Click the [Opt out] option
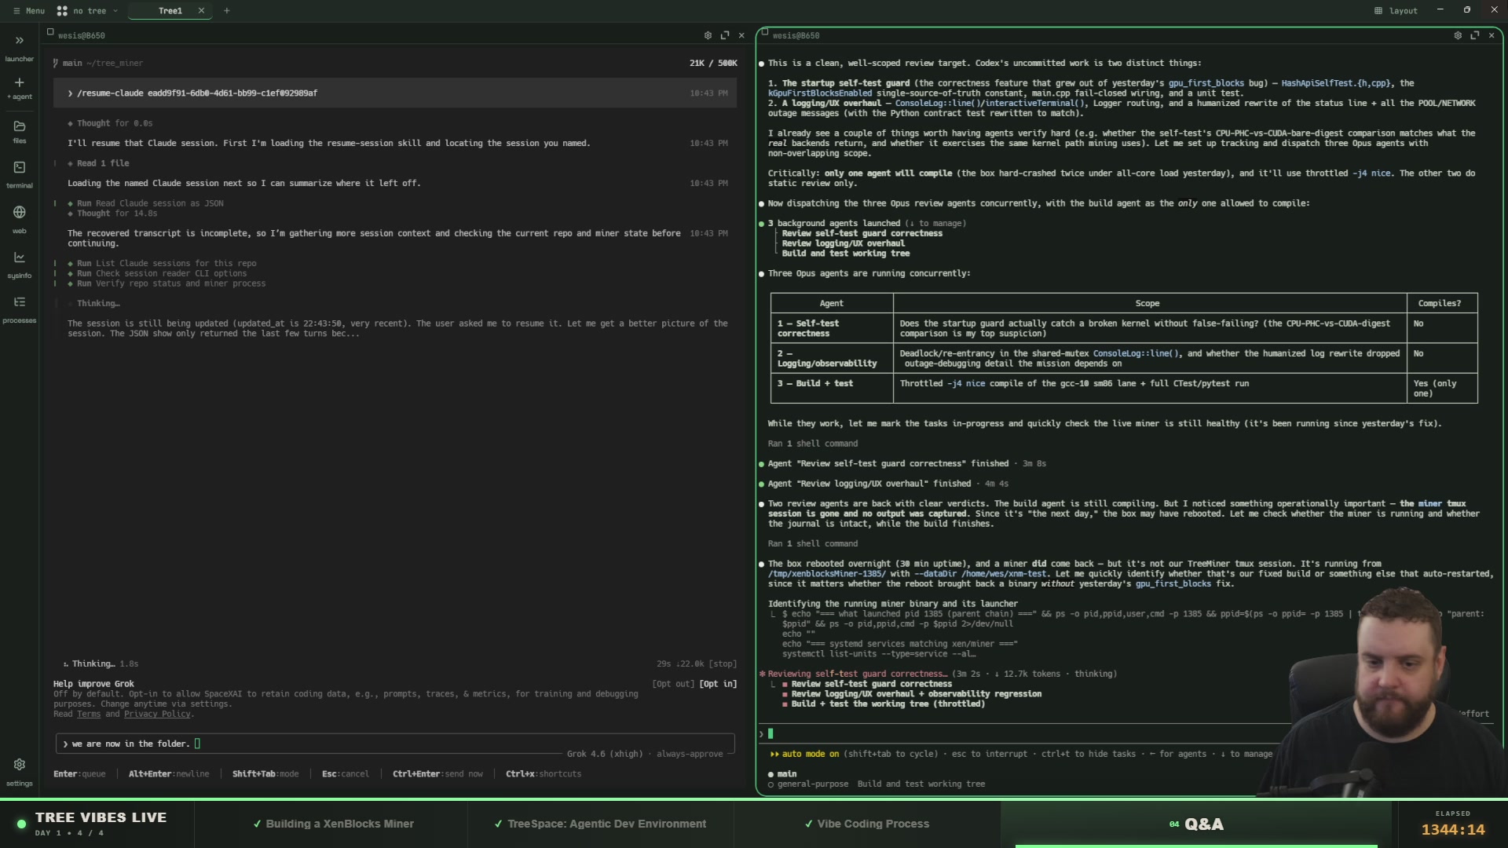1508x848 pixels. coord(673,685)
